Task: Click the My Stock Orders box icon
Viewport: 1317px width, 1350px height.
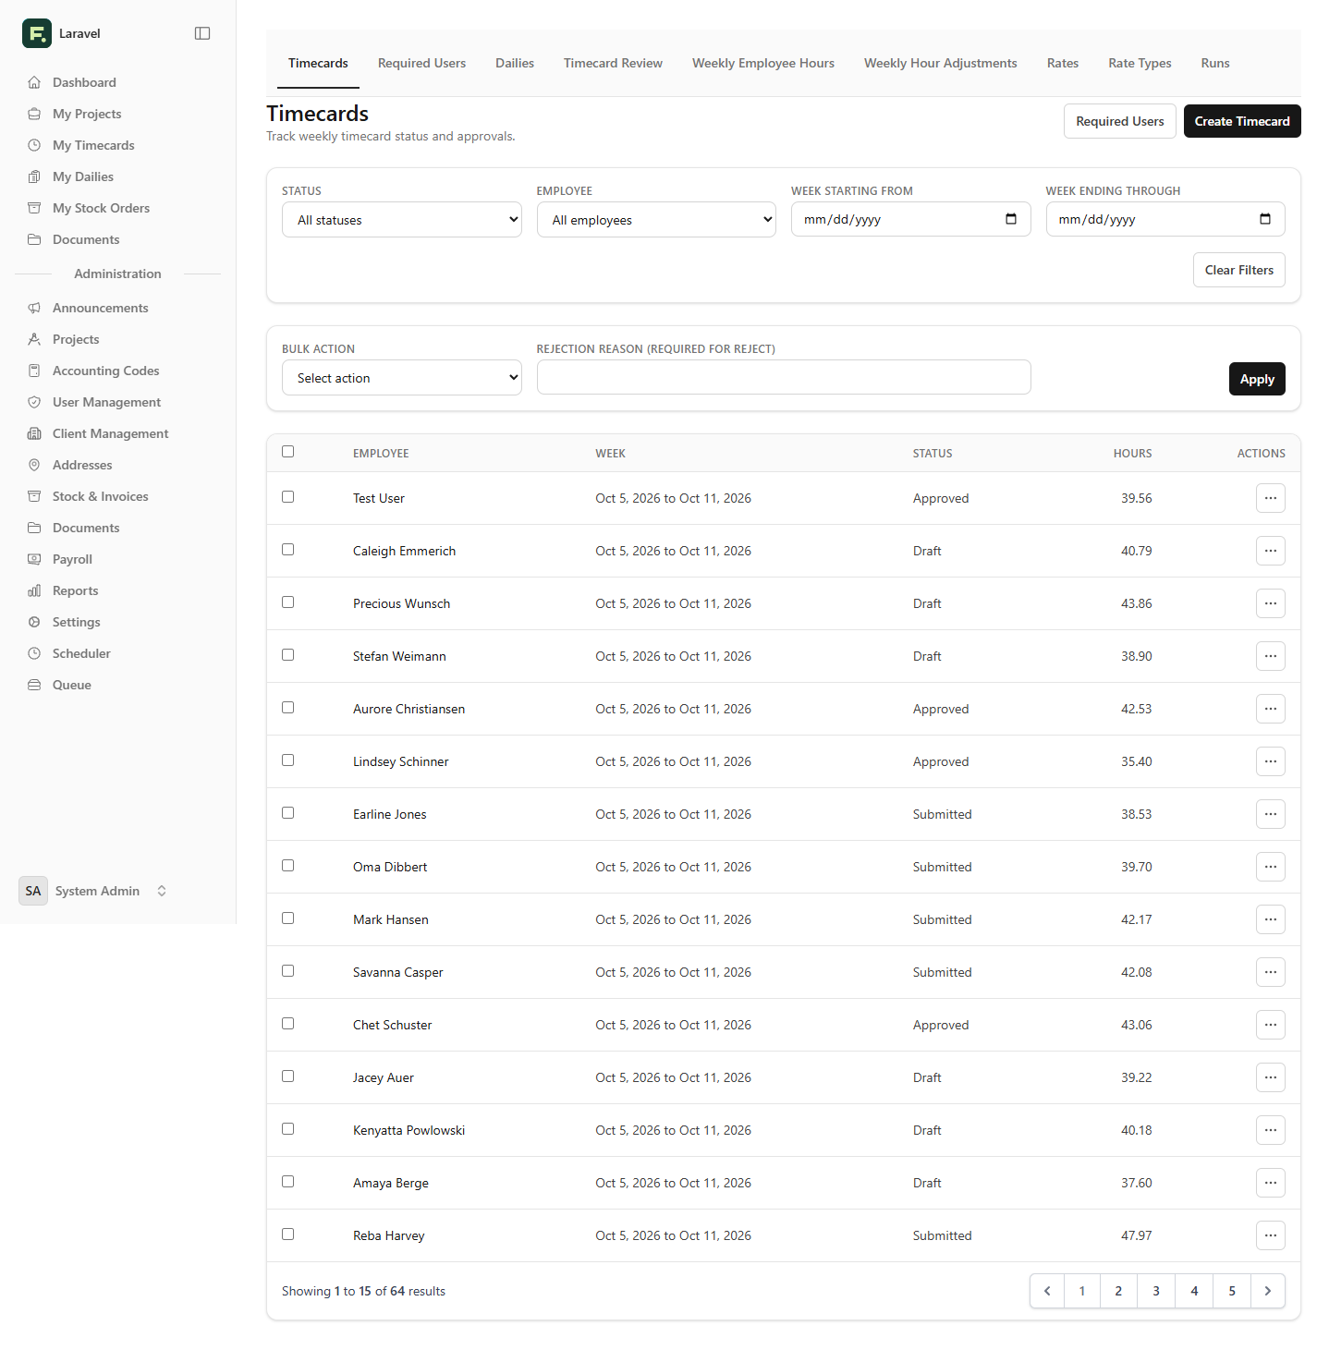Action: tap(34, 208)
